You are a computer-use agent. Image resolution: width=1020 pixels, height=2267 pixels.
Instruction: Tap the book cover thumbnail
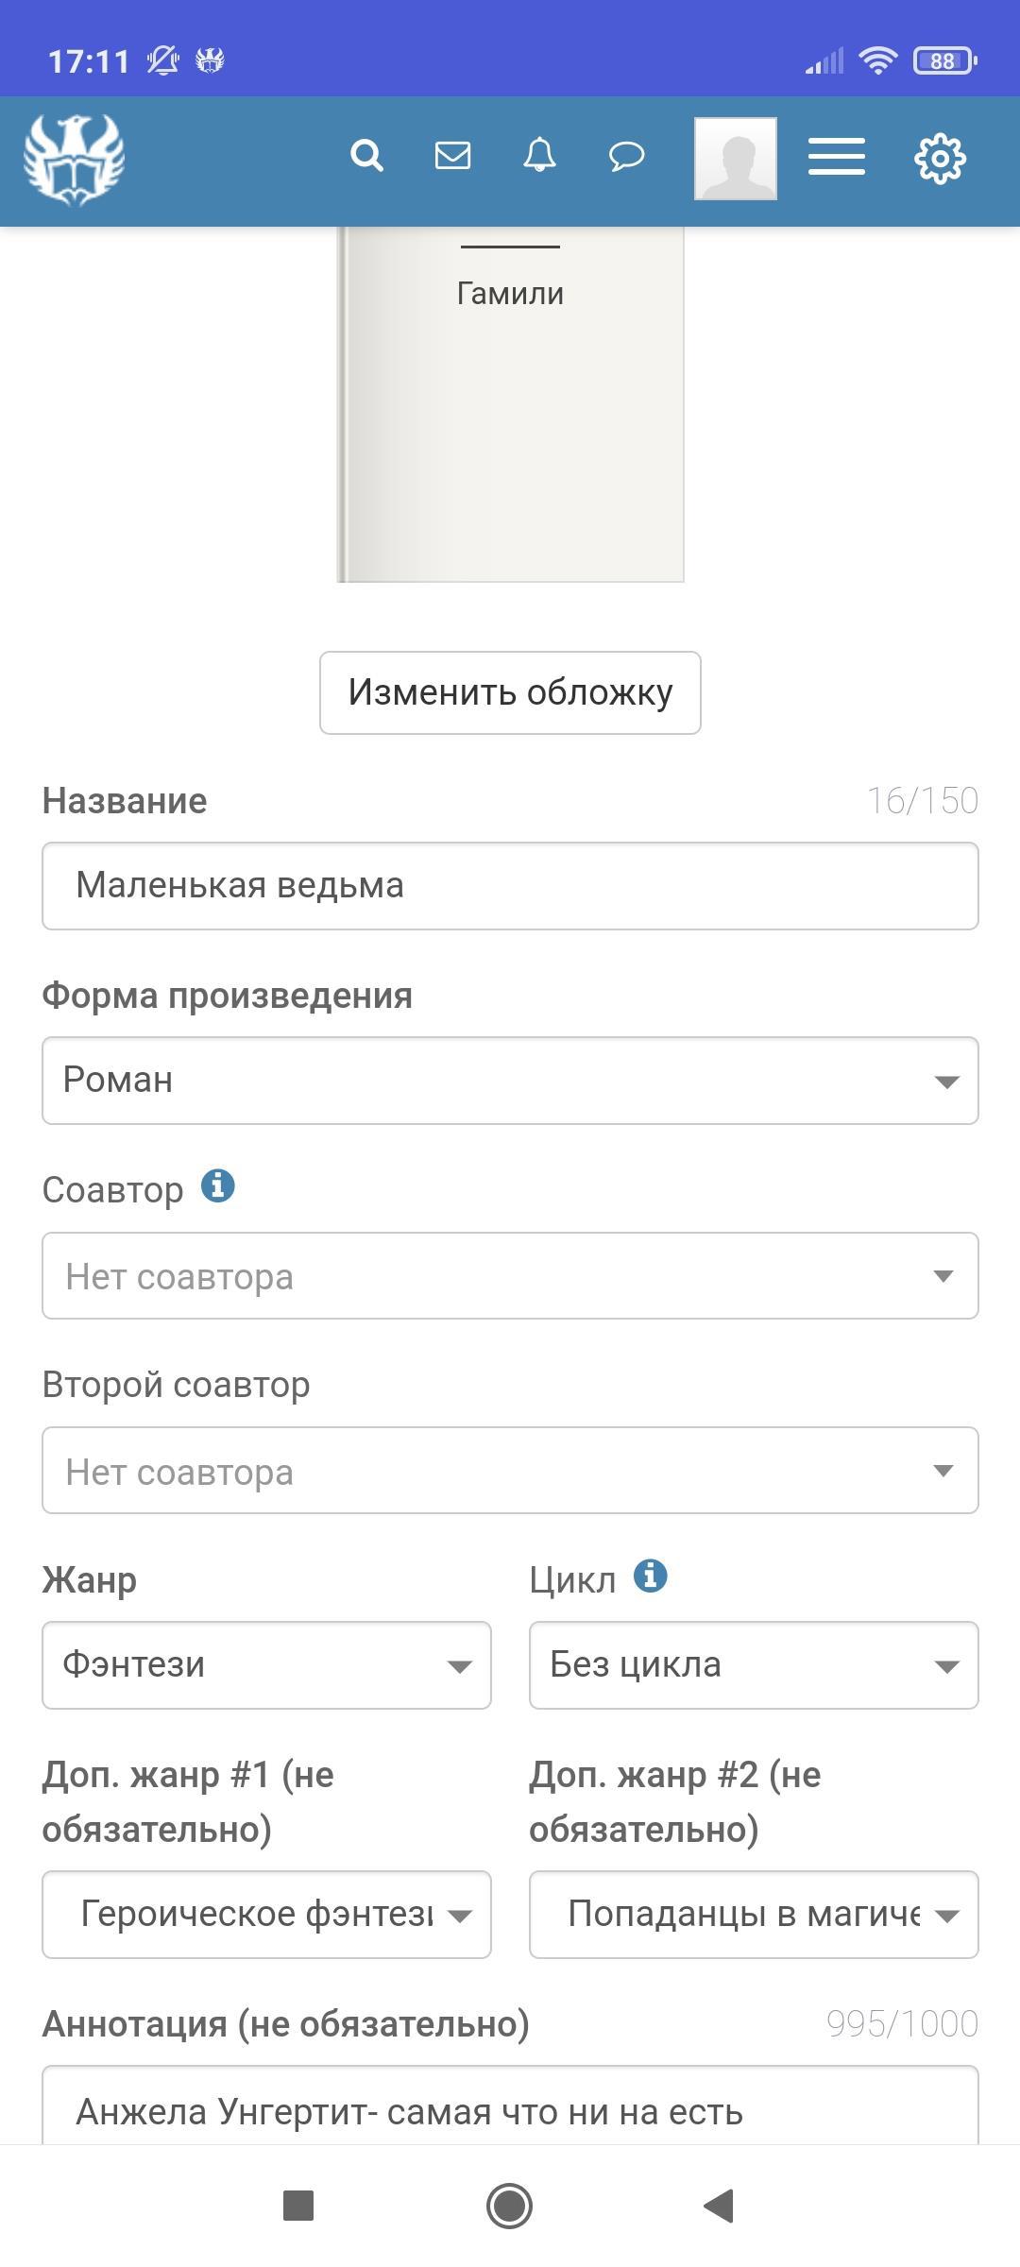(510, 404)
